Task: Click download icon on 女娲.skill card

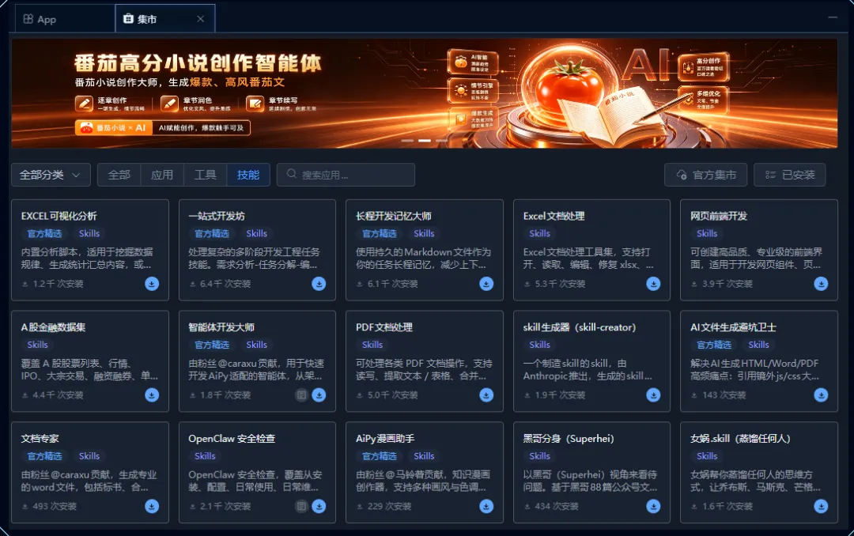Action: tap(821, 506)
